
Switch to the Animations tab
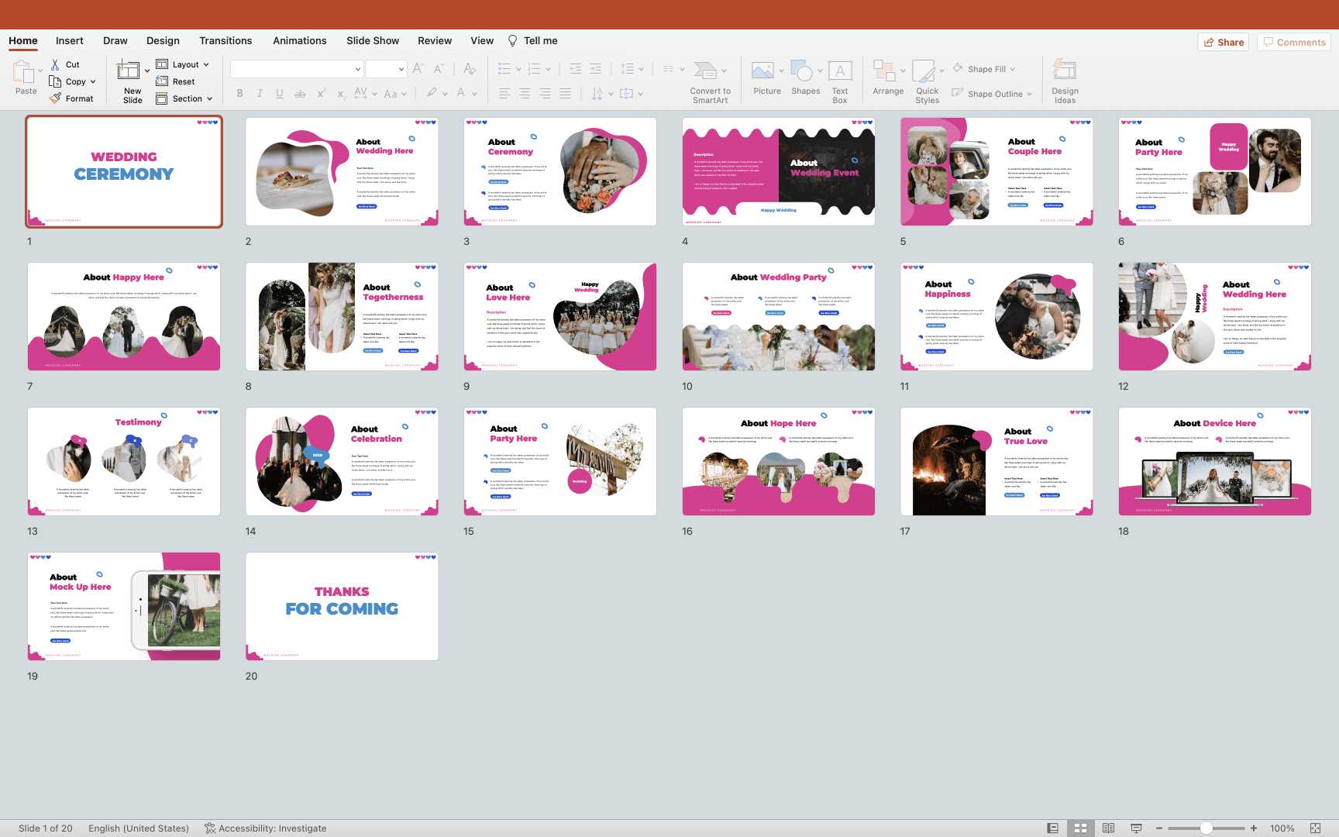coord(299,41)
